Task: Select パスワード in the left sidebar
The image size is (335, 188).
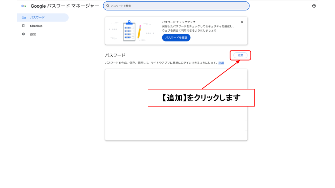Action: 37,17
